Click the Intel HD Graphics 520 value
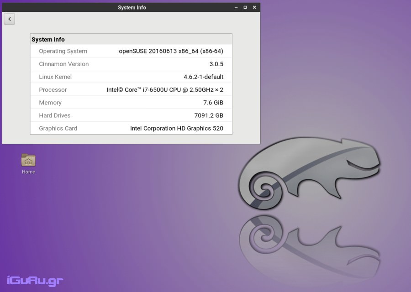The height and width of the screenshot is (292, 411). point(177,128)
